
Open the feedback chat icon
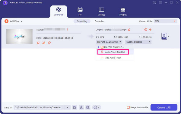point(154,2)
